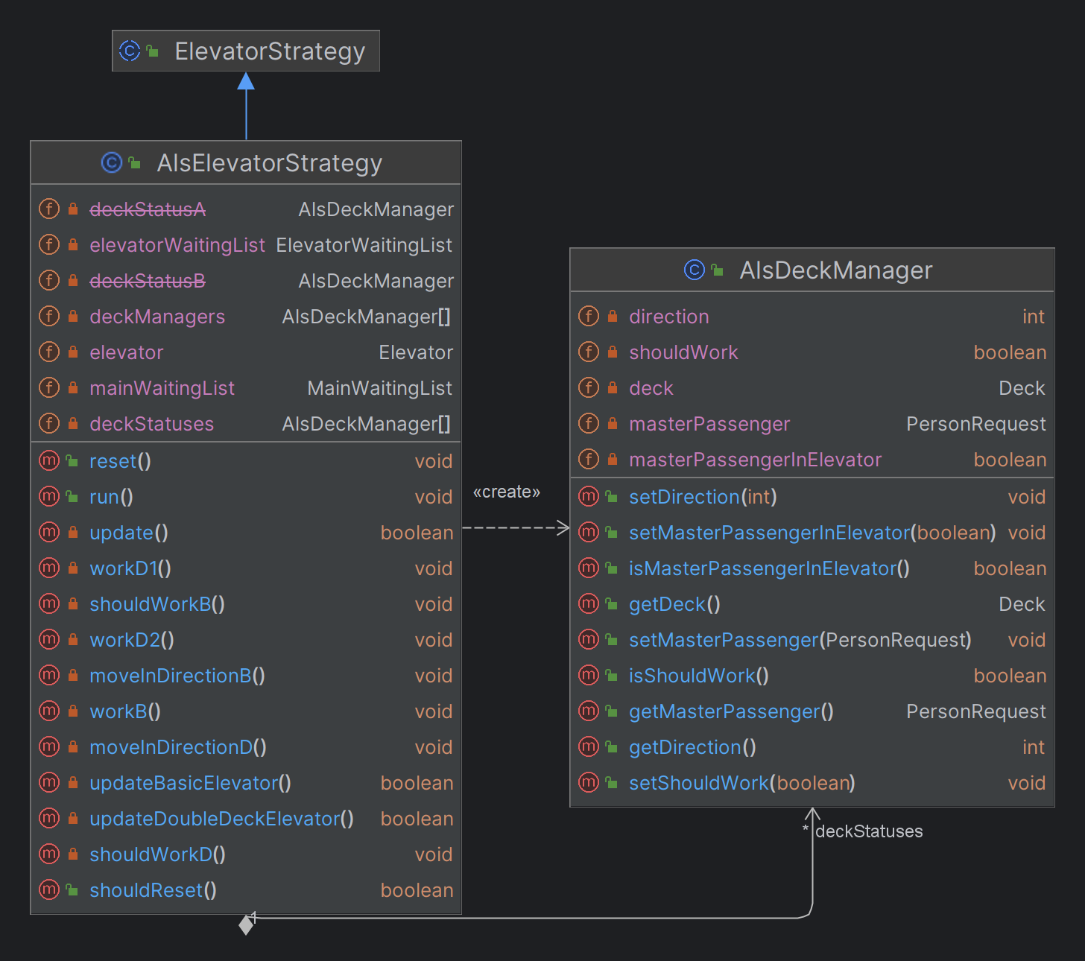Click the method icon of shouldWorkB()
Viewport: 1085px width, 961px height.
(49, 603)
